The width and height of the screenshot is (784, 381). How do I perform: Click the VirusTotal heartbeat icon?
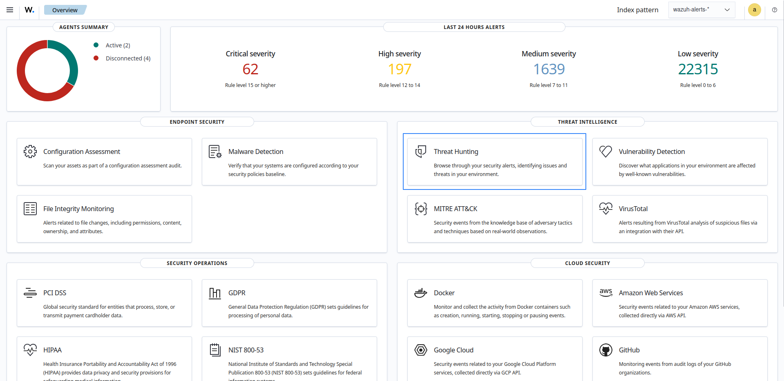[x=606, y=208]
